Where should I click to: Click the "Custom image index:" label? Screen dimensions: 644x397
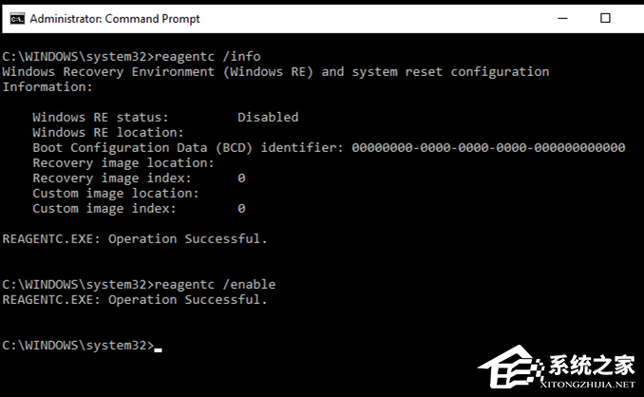104,208
